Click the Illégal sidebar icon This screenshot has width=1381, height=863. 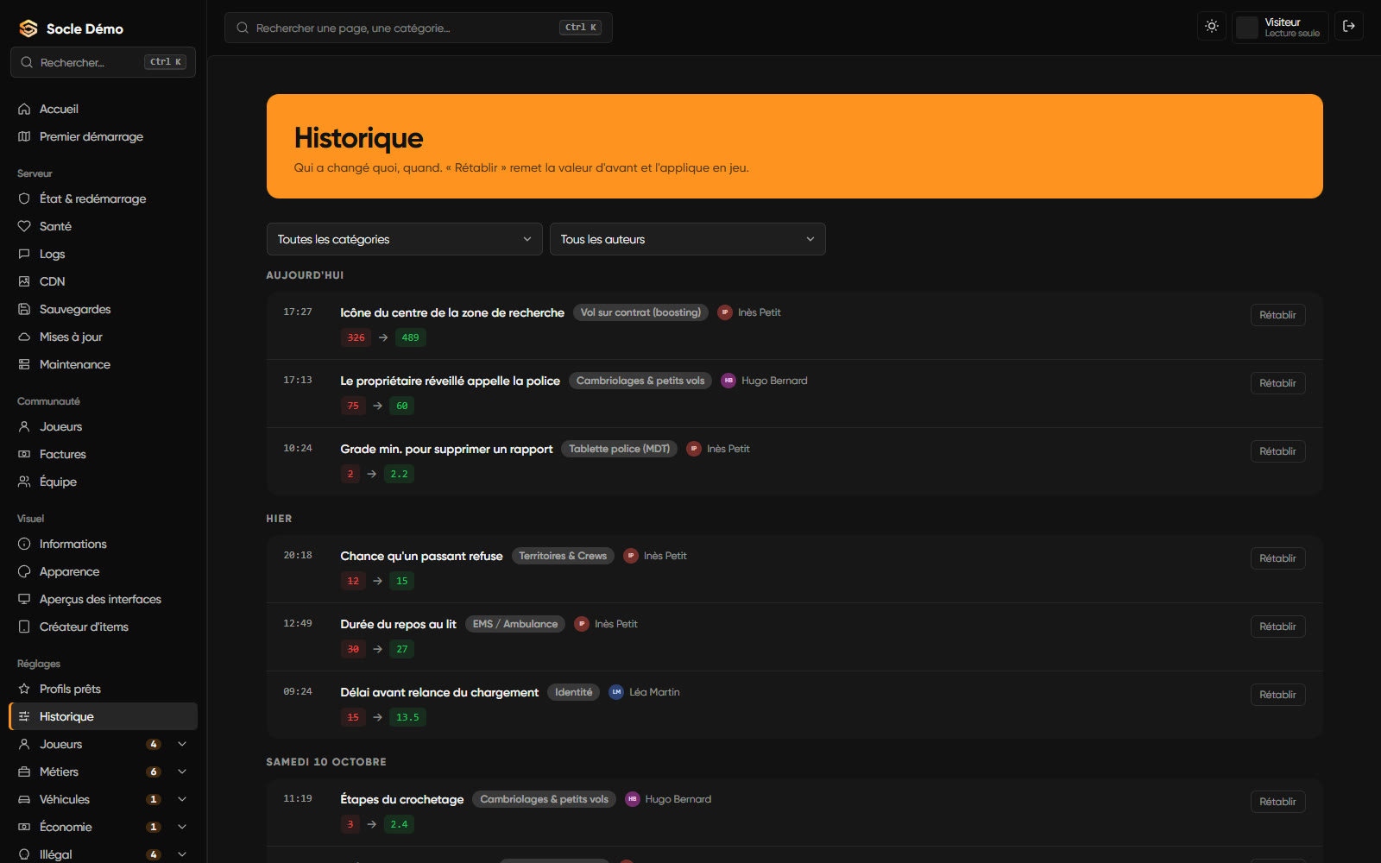point(24,854)
